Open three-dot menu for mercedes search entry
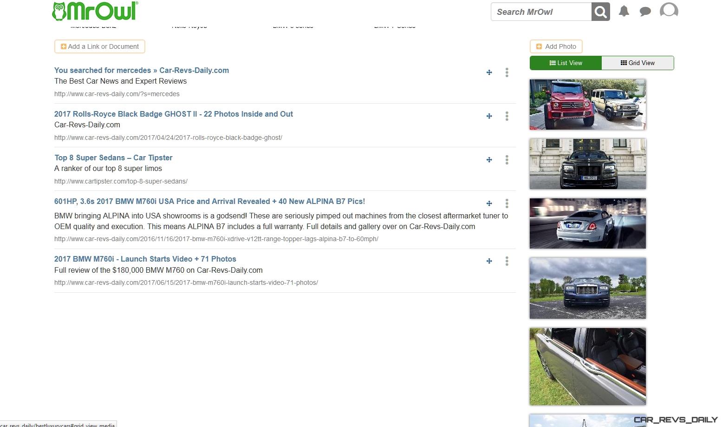This screenshot has height=427, width=722. point(507,72)
